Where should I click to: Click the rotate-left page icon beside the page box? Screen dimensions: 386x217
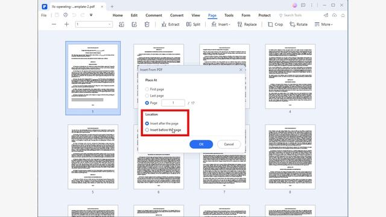pos(121,24)
